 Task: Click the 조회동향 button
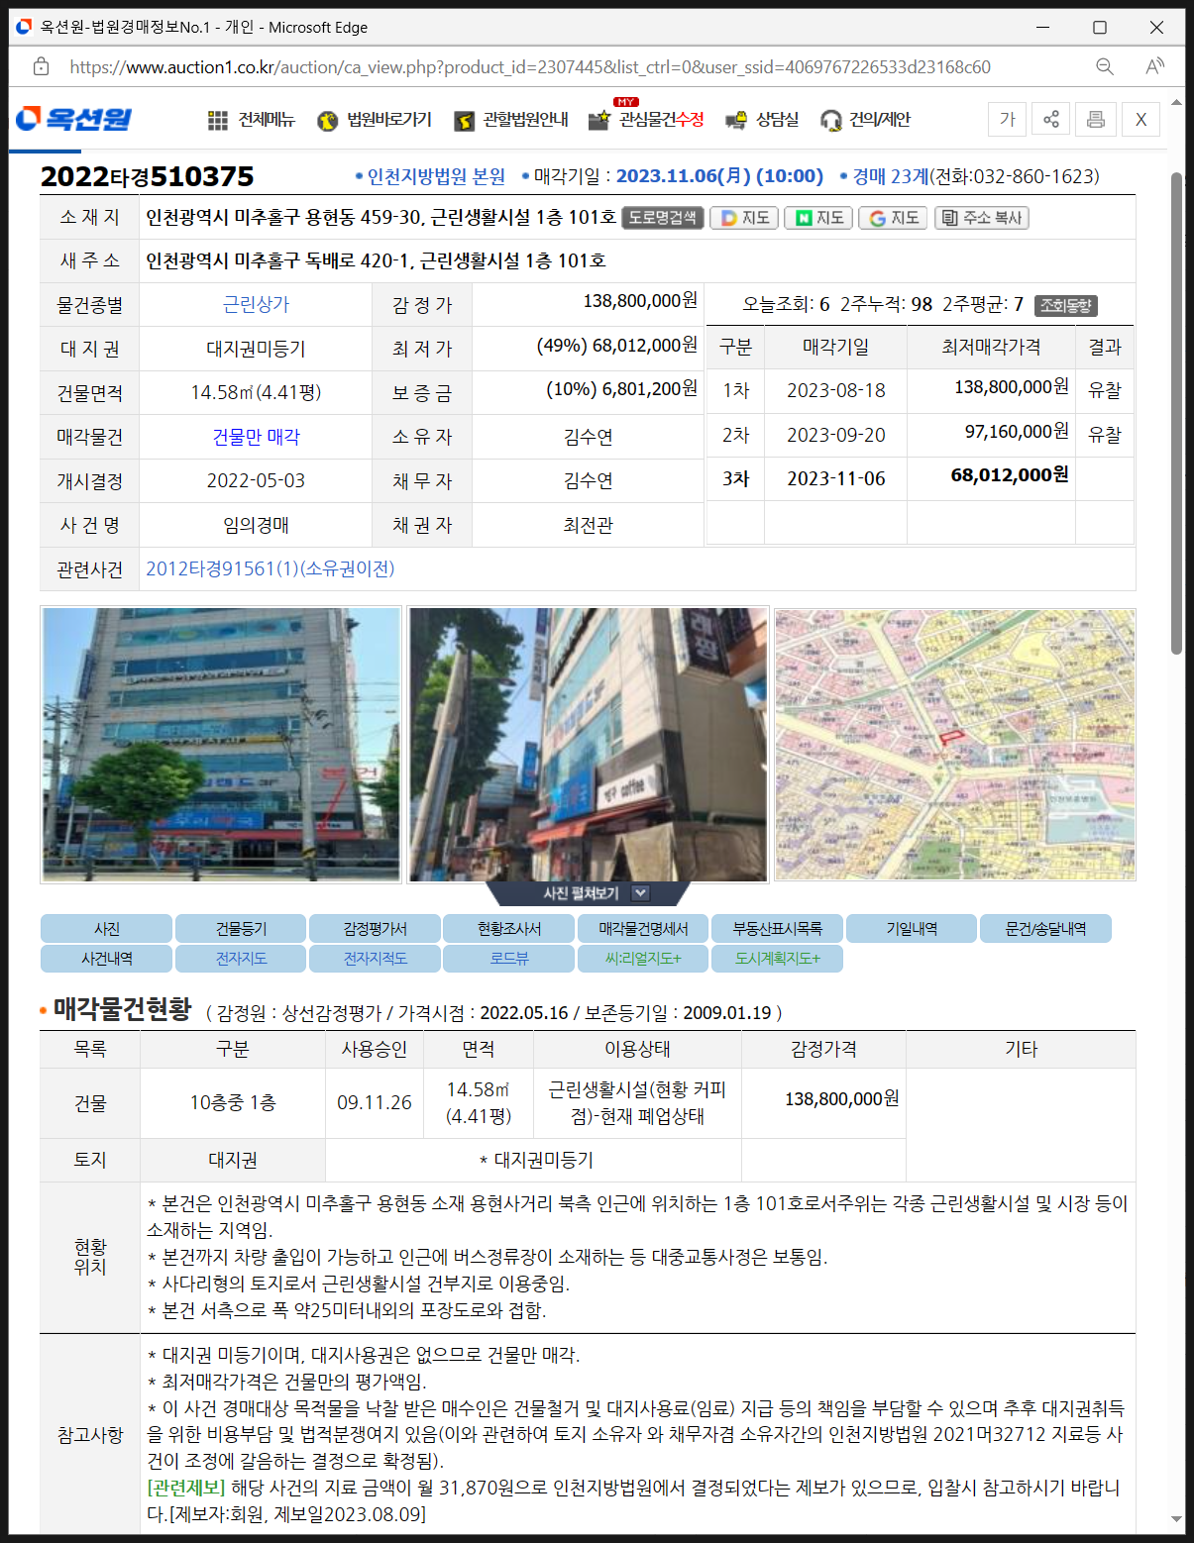tap(1064, 305)
